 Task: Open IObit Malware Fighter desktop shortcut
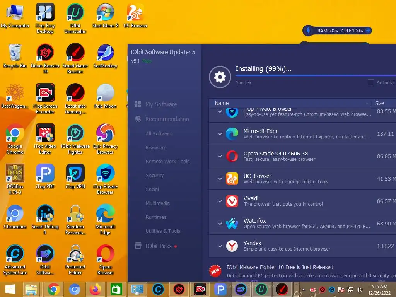pyautogui.click(x=75, y=139)
